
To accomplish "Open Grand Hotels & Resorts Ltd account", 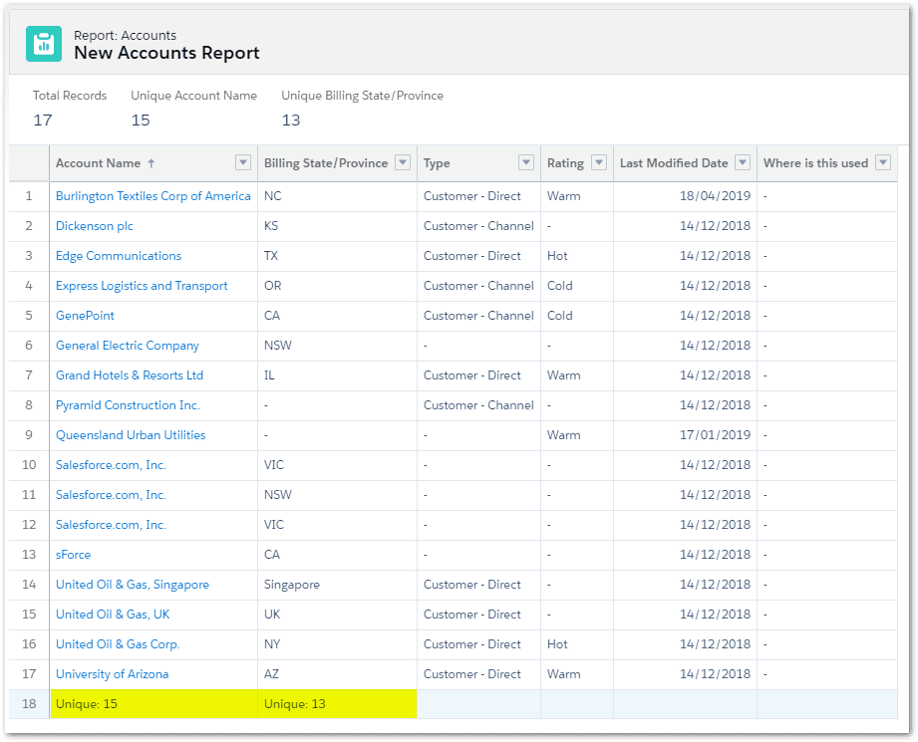I will pyautogui.click(x=130, y=375).
